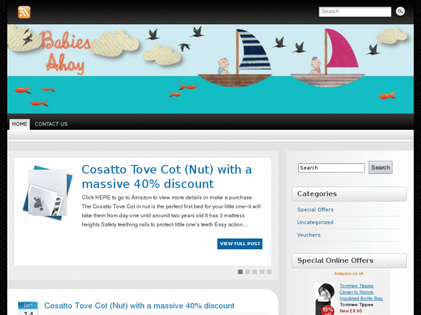Follow the Amazon.co.uk link
The height and width of the screenshot is (315, 421).
[x=349, y=273]
